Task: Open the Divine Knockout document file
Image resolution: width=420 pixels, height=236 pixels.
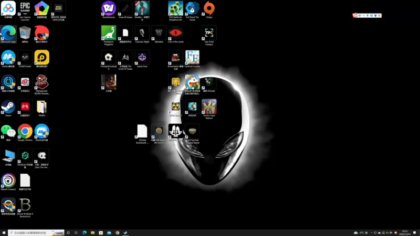Action: click(142, 134)
